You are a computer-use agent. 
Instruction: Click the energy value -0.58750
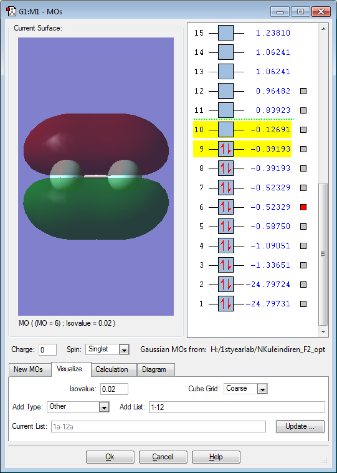point(270,226)
